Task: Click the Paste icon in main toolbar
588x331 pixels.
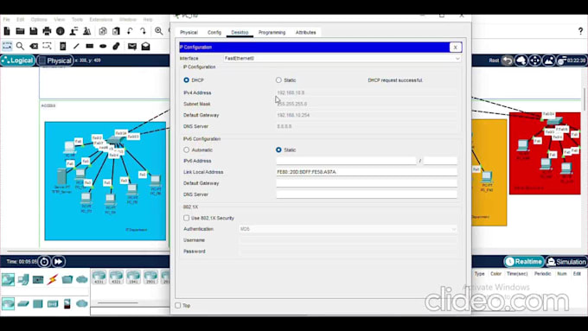Action: click(116, 31)
